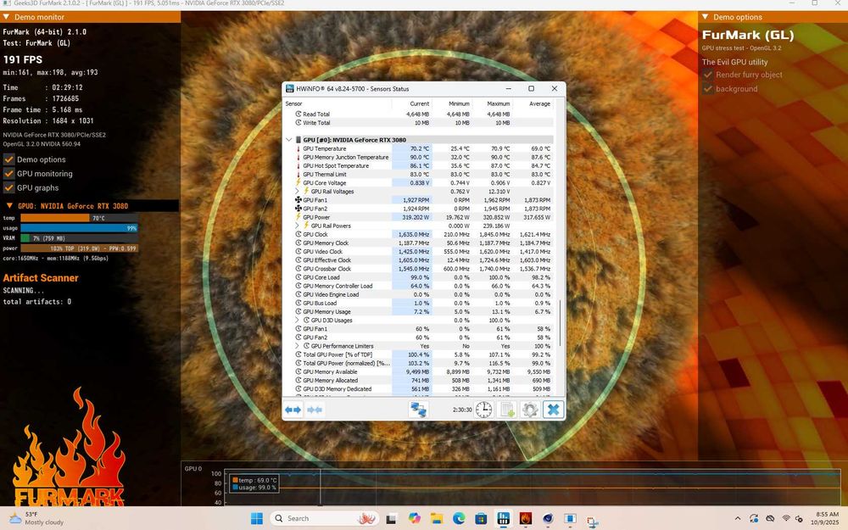
Task: Click the GPU Temperature thermometer icon
Action: 298,148
